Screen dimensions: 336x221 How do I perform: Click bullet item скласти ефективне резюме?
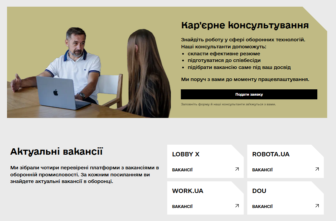click(224, 54)
